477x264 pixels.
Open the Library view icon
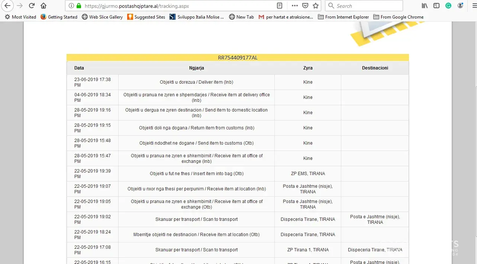click(425, 6)
